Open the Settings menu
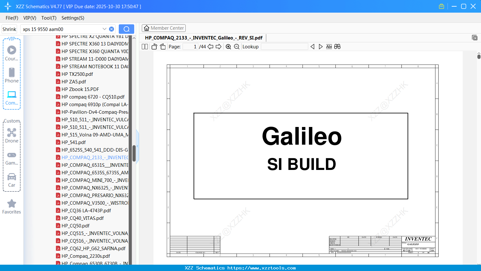This screenshot has height=271, width=481. [73, 18]
